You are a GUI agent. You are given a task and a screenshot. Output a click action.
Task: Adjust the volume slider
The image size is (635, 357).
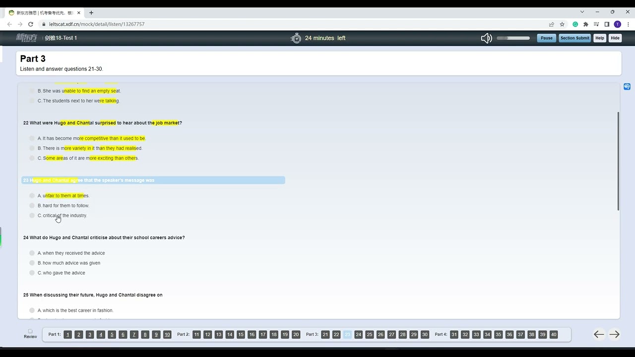[513, 38]
